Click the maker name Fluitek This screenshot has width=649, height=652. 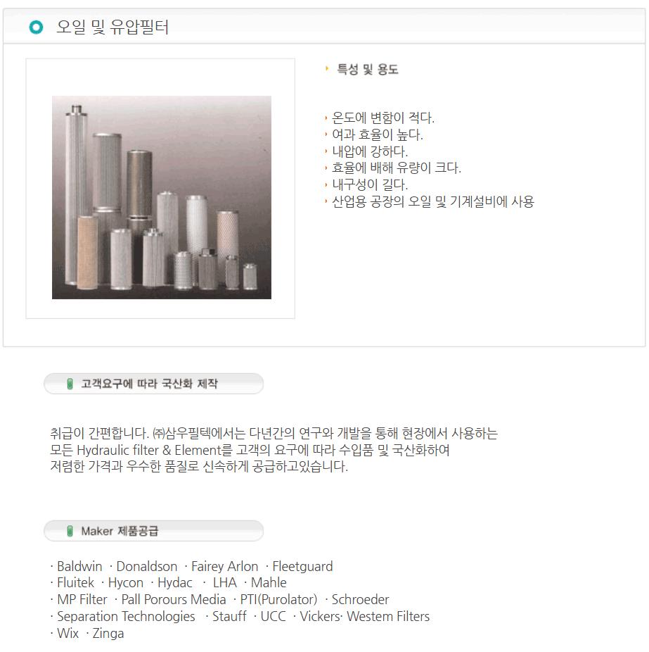tap(75, 582)
